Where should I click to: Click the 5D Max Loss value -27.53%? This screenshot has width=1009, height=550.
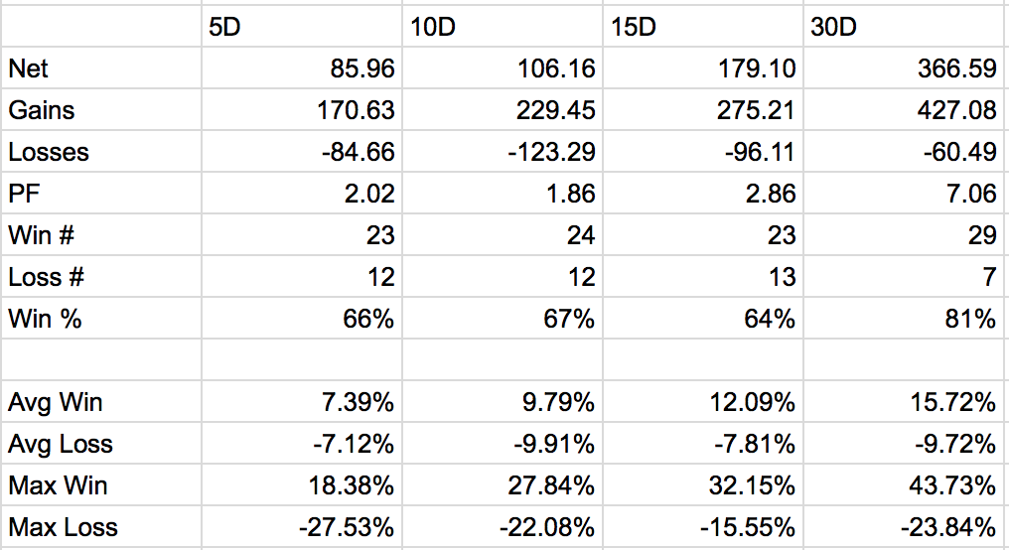pyautogui.click(x=302, y=527)
